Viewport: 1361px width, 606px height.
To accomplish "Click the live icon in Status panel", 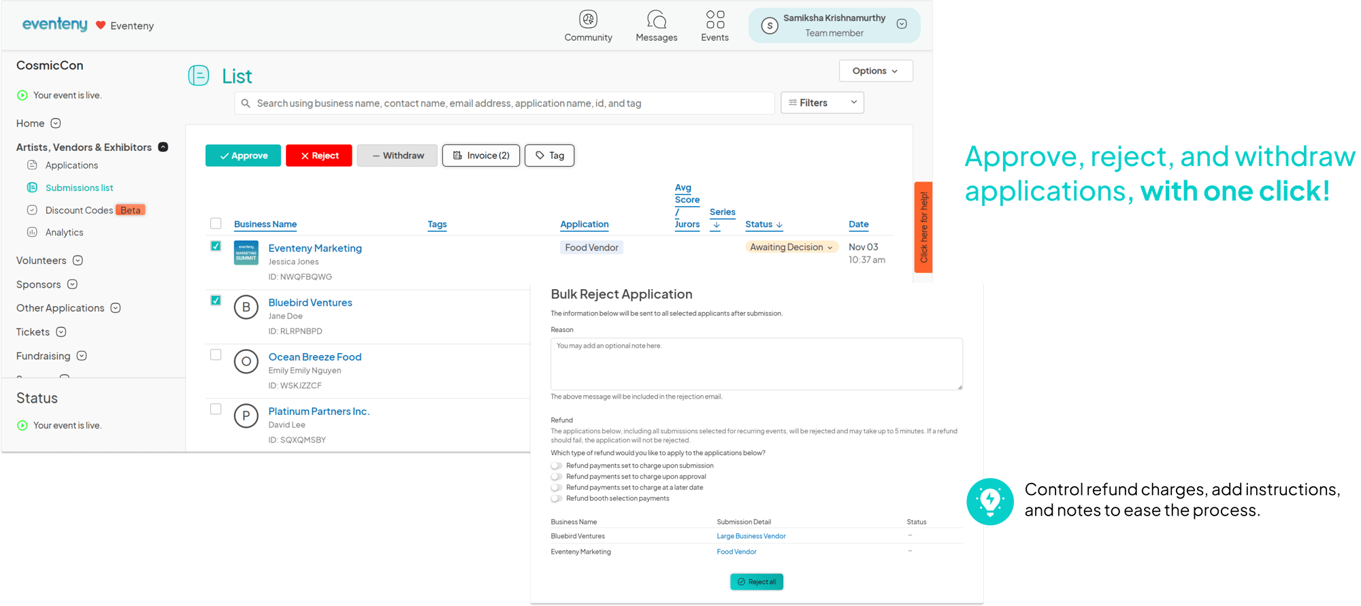I will (x=22, y=425).
